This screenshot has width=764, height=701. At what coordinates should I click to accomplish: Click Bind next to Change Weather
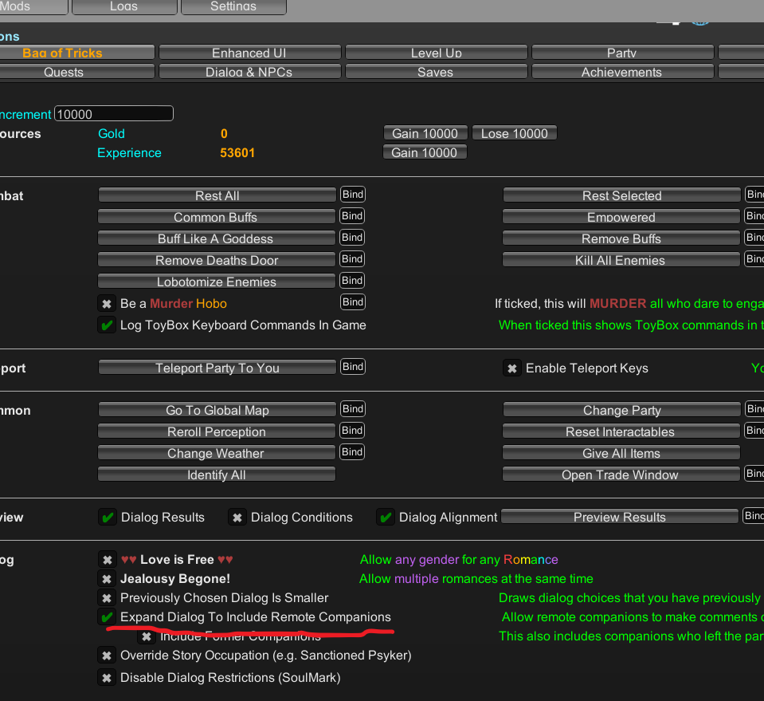click(352, 451)
